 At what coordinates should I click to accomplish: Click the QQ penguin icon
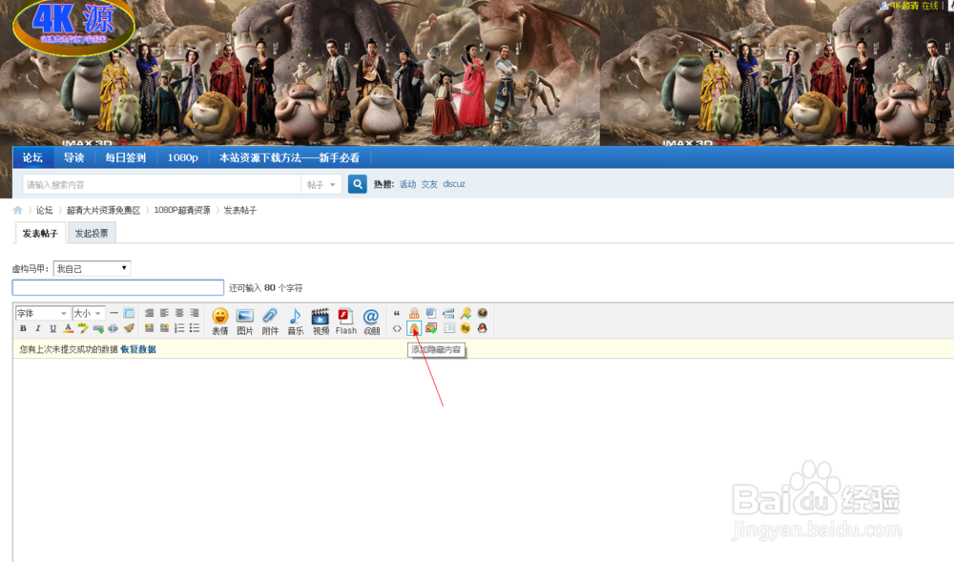tap(483, 328)
